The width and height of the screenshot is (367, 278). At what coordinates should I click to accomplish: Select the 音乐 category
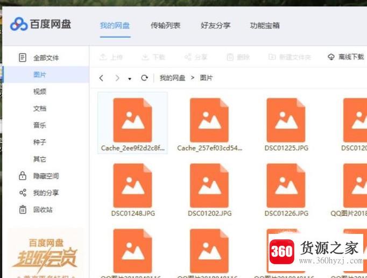pos(40,125)
